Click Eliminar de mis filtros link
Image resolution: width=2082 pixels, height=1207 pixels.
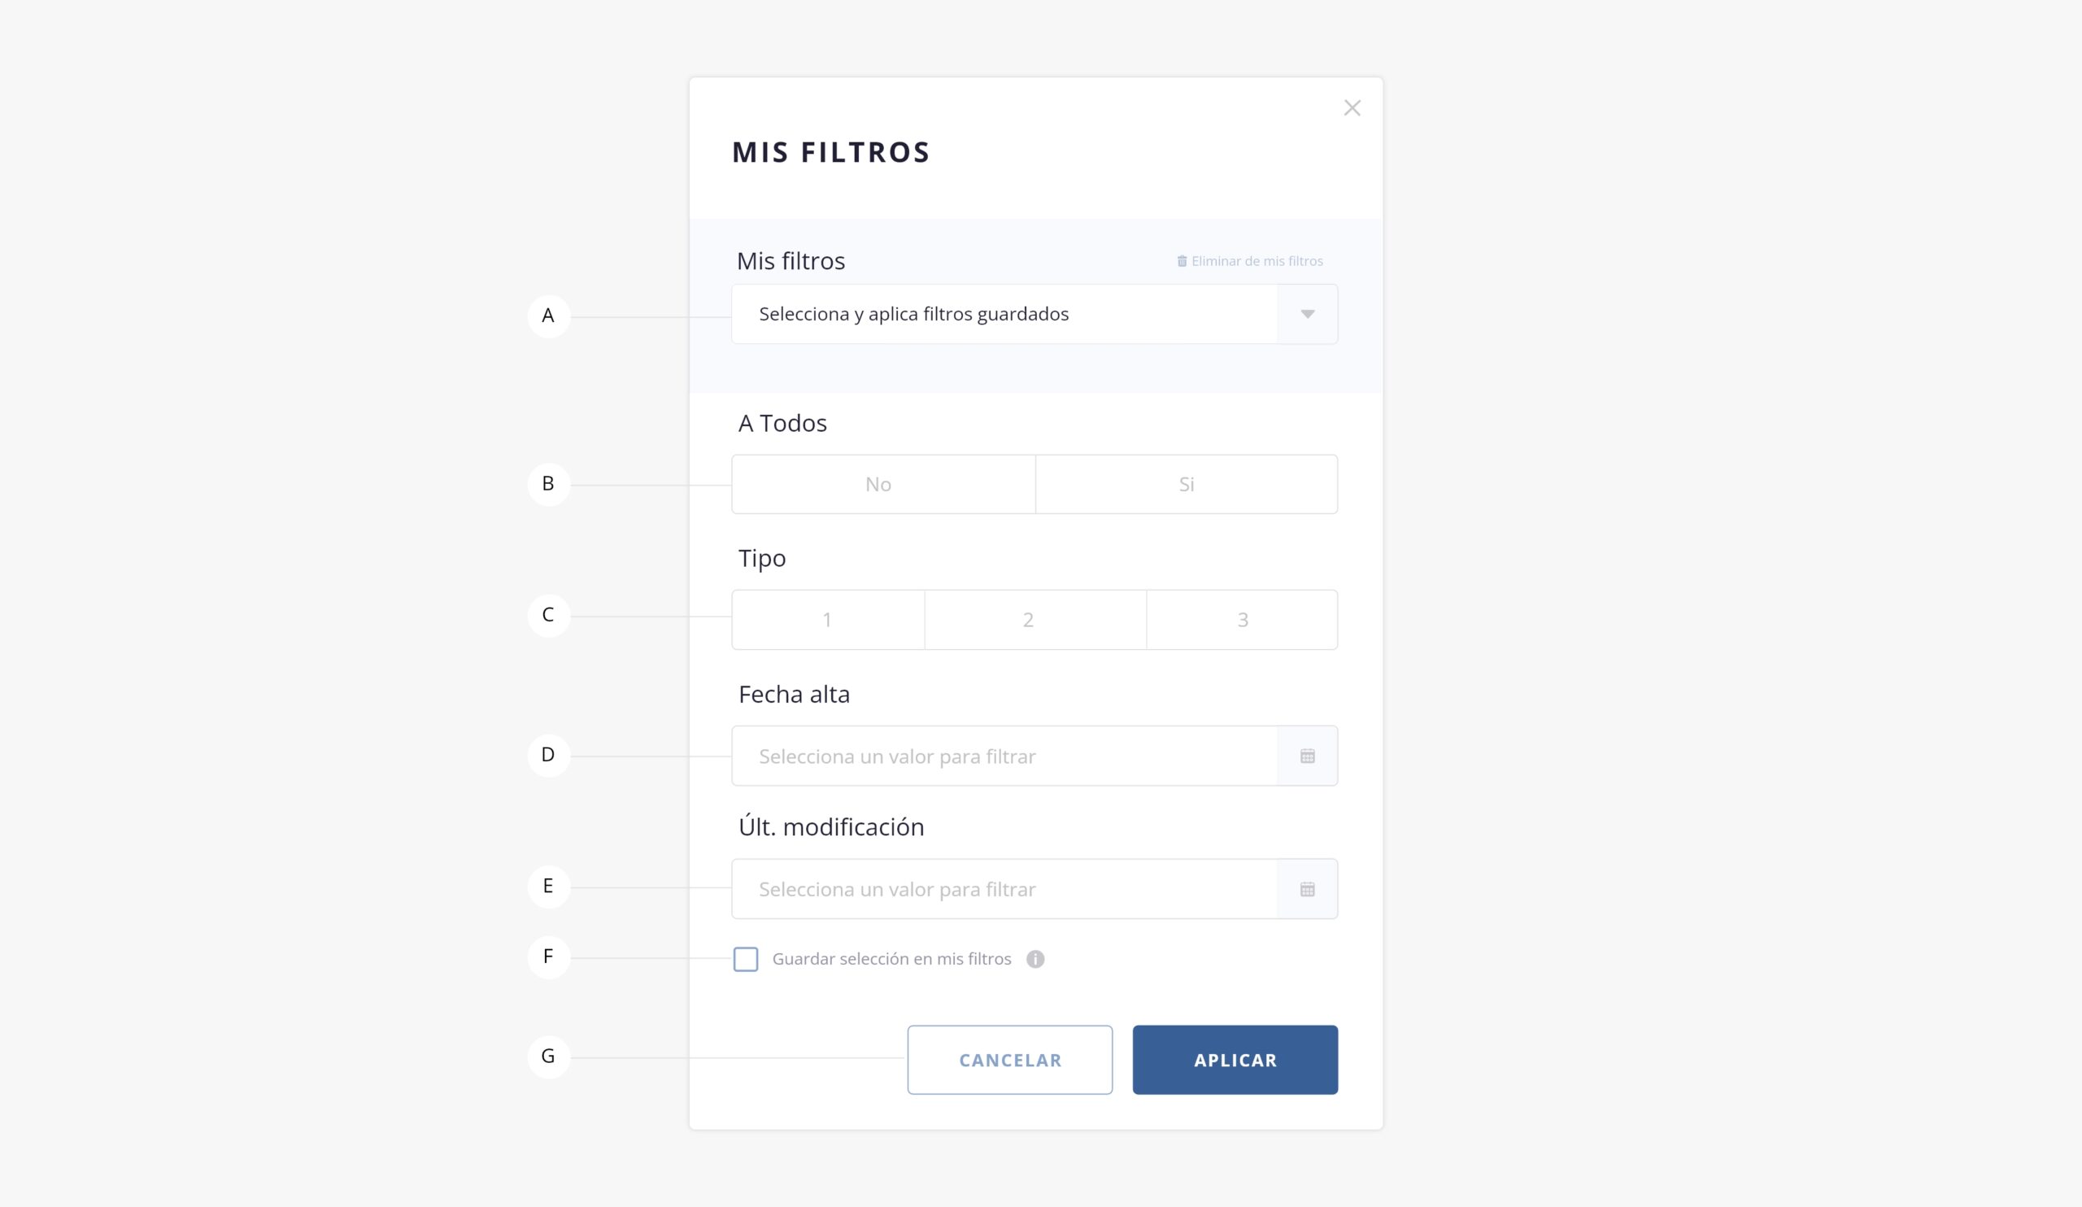pyautogui.click(x=1250, y=261)
